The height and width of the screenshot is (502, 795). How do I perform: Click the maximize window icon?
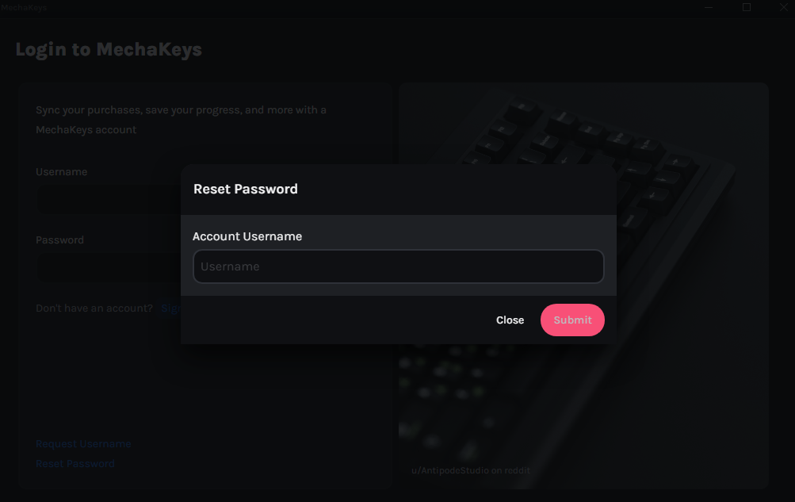coord(745,7)
